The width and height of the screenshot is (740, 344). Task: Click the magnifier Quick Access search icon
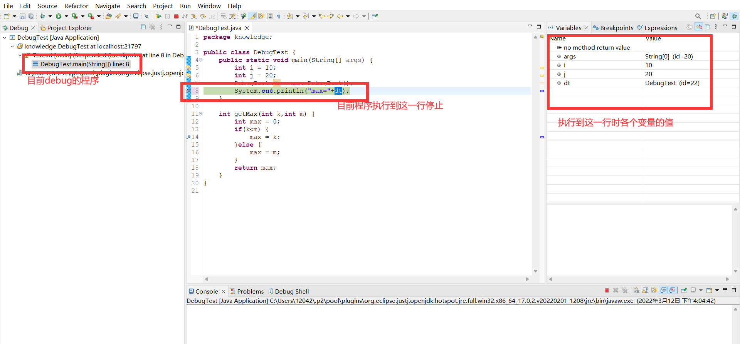tap(698, 16)
